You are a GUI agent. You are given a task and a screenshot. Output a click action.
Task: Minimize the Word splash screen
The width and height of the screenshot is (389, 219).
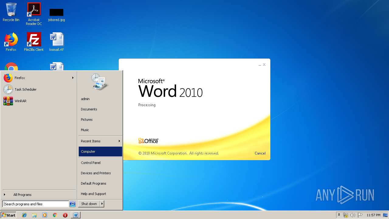coord(260,65)
